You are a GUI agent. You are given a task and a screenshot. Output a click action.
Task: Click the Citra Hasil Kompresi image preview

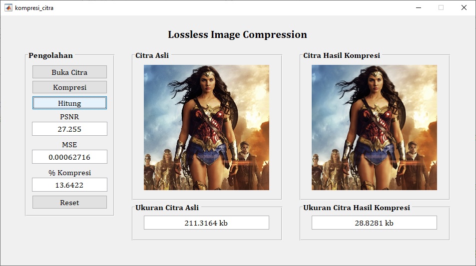pos(374,127)
